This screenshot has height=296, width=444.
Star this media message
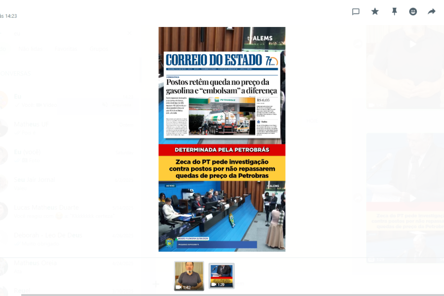pos(375,12)
